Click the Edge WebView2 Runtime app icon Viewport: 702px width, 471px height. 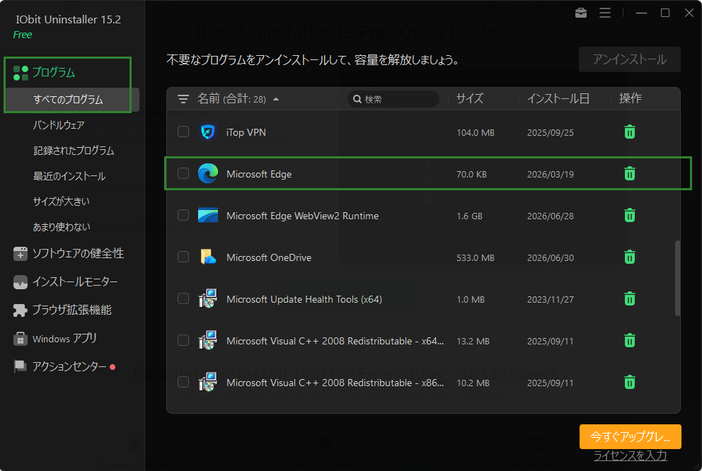[x=208, y=215]
